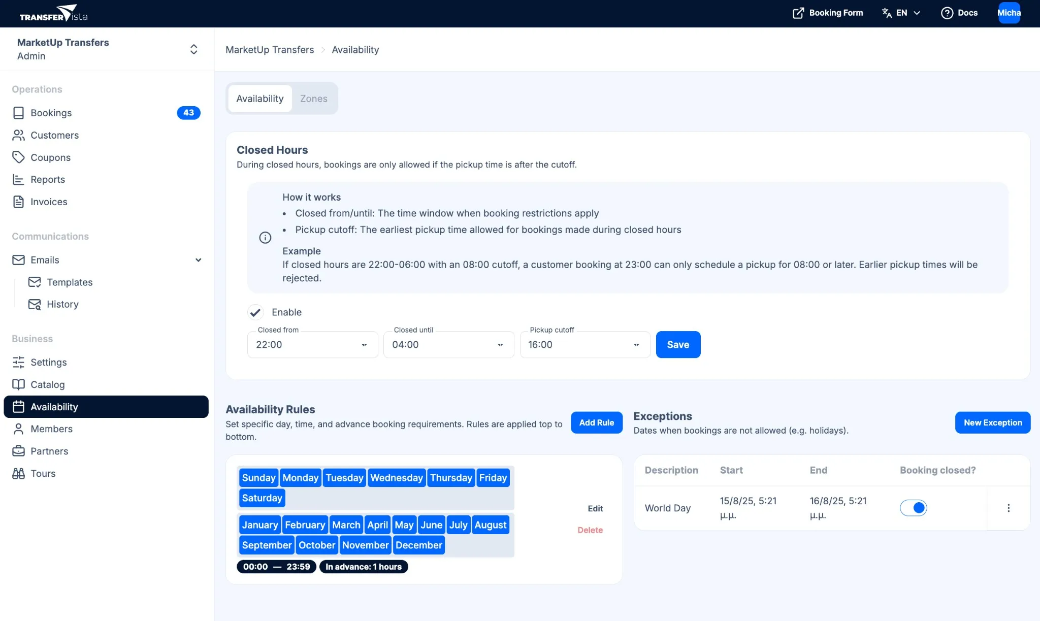
Task: Open the Bookings section in sidebar
Action: click(x=51, y=113)
